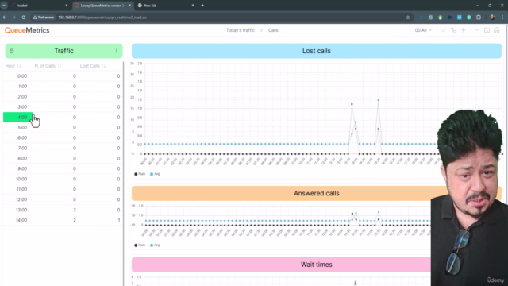Go back in browser history

tap(5, 17)
